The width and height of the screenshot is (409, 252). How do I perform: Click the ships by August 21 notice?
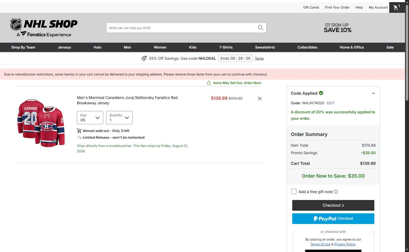coord(133,149)
